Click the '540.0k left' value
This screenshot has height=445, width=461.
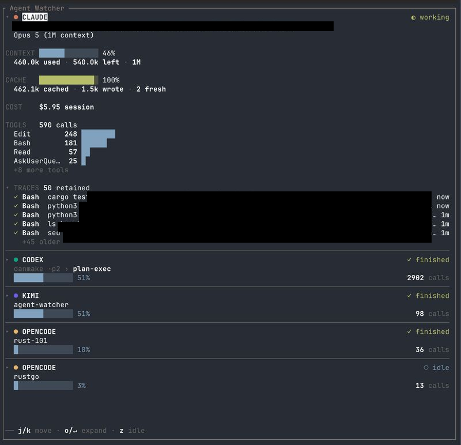[96, 62]
